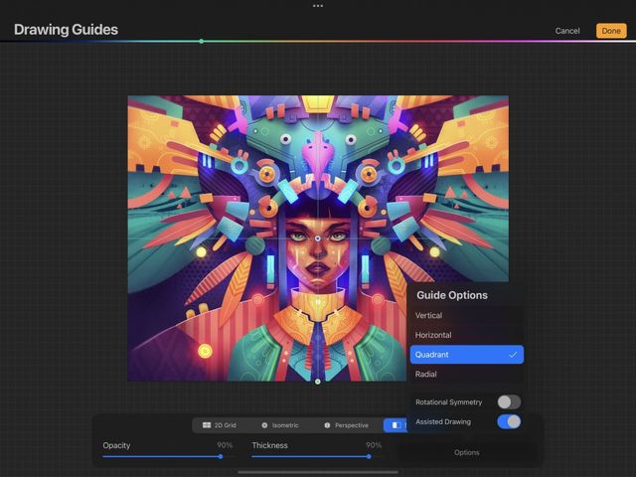This screenshot has height=477, width=636.
Task: Click the 2D Grid icon
Action: point(207,425)
